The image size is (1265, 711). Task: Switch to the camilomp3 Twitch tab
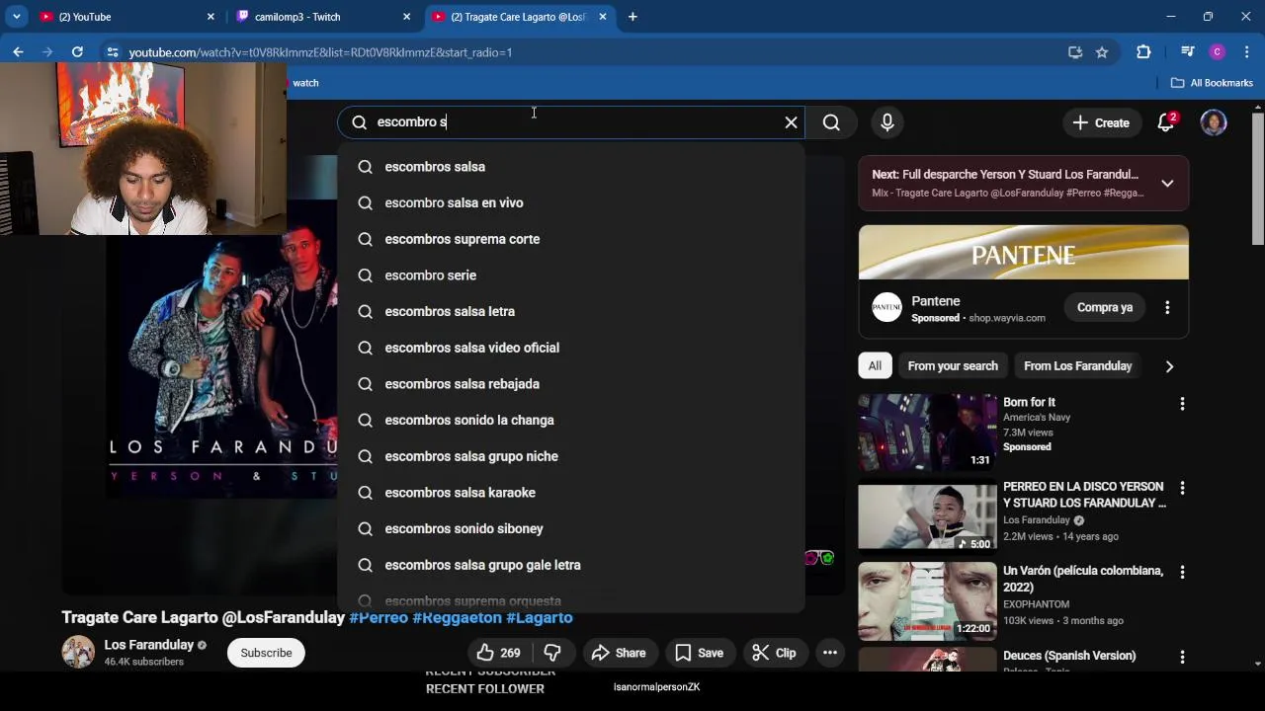(323, 17)
